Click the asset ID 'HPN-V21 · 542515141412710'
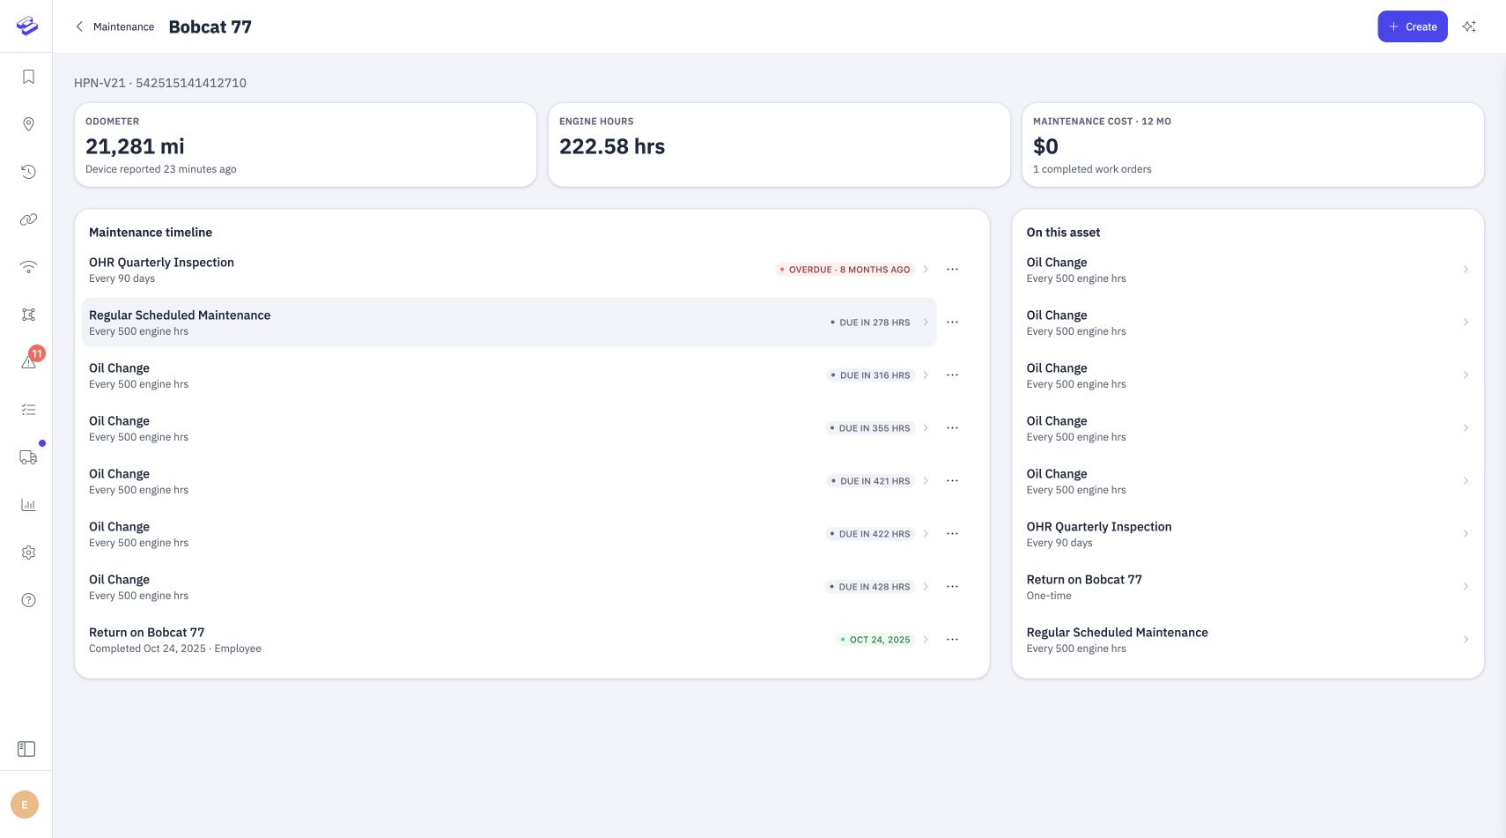This screenshot has height=838, width=1506. 160,83
